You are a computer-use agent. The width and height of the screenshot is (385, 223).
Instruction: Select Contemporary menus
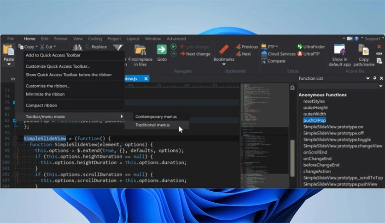pyautogui.click(x=156, y=117)
